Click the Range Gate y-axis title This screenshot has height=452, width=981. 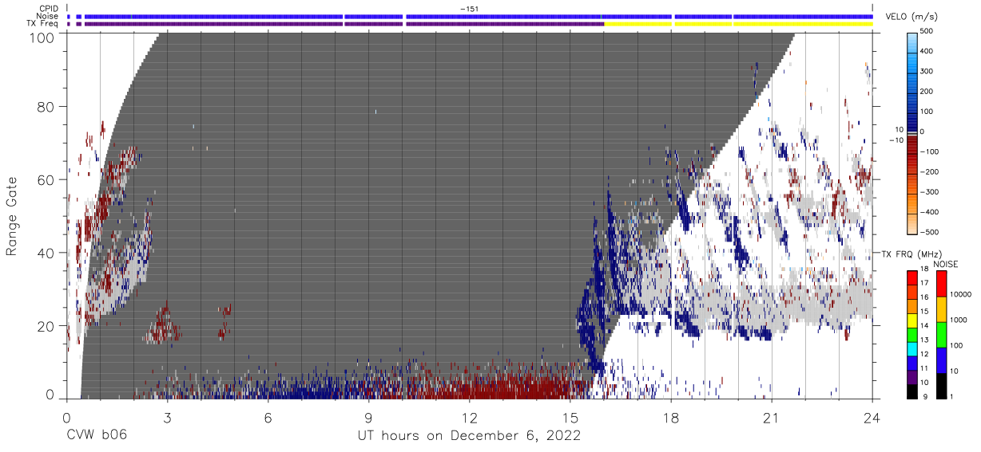[12, 217]
